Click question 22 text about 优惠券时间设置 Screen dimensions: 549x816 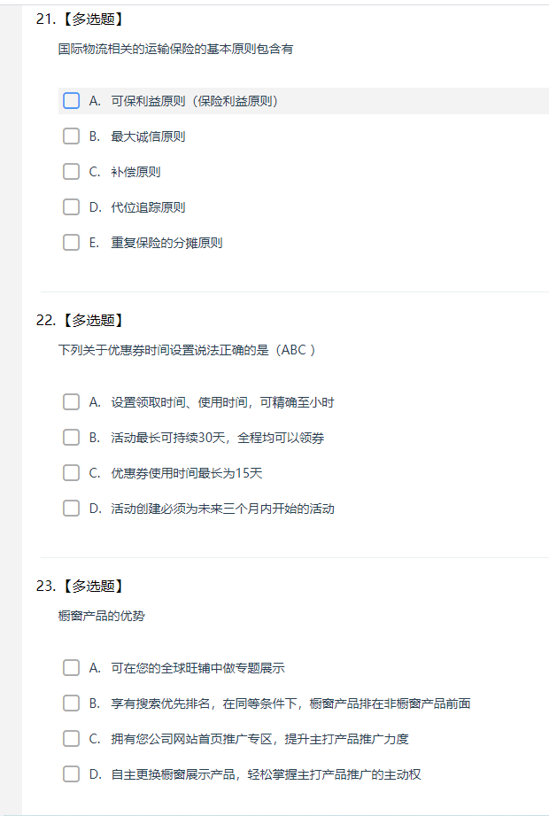[187, 350]
